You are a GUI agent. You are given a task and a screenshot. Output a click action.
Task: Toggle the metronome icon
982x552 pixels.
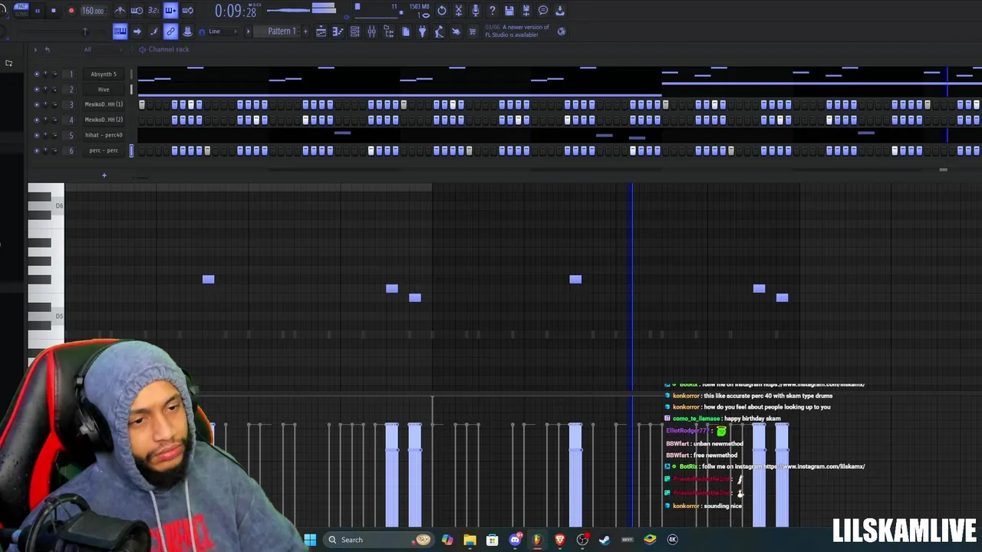[x=120, y=11]
